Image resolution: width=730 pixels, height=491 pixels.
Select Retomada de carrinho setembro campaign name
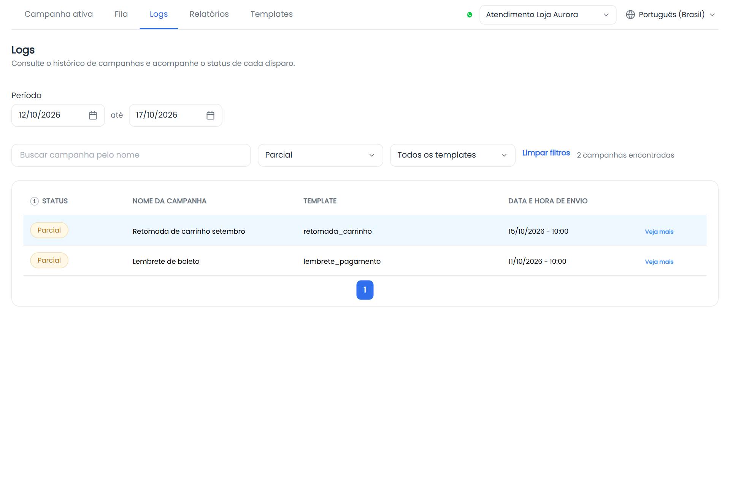(189, 231)
